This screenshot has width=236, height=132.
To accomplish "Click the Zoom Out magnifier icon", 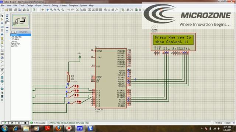I will (x=55, y=10).
